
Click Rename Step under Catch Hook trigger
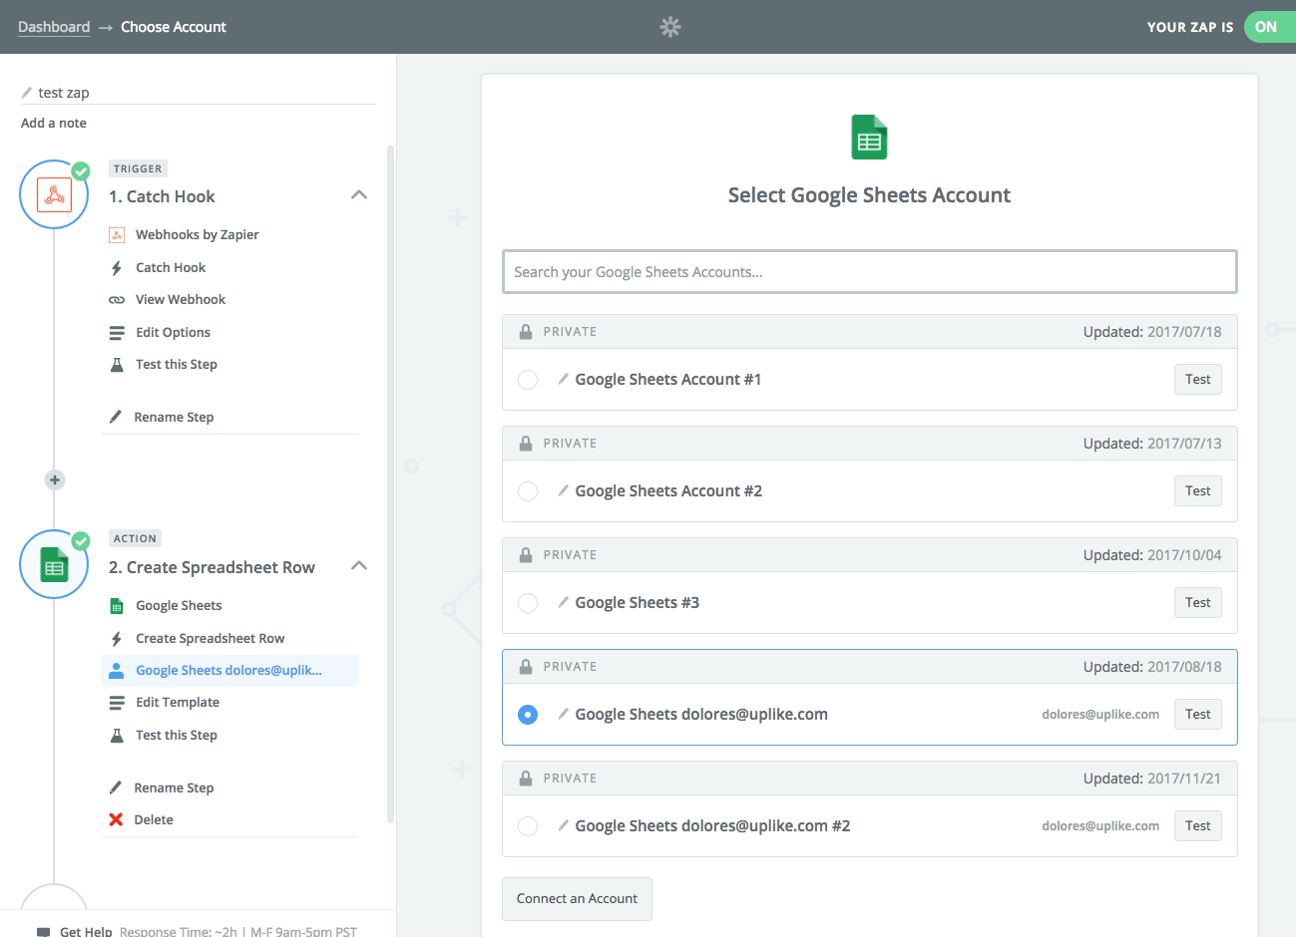coord(174,418)
